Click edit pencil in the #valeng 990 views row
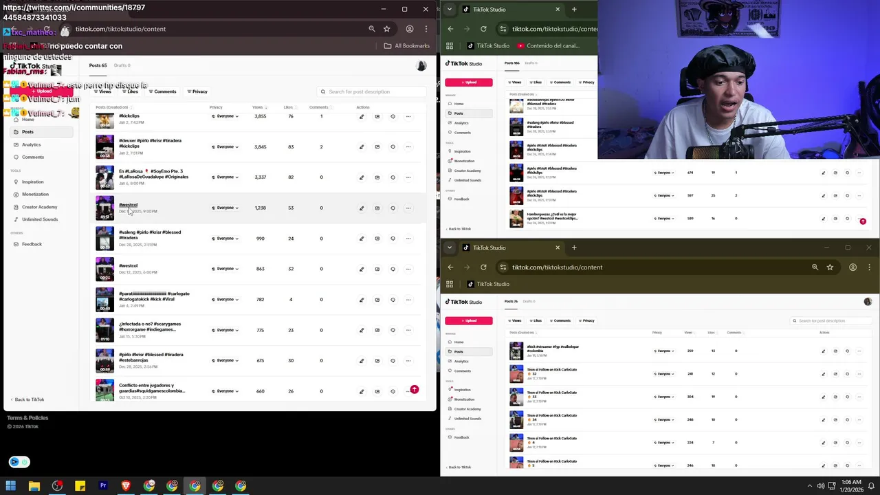 pyautogui.click(x=362, y=239)
